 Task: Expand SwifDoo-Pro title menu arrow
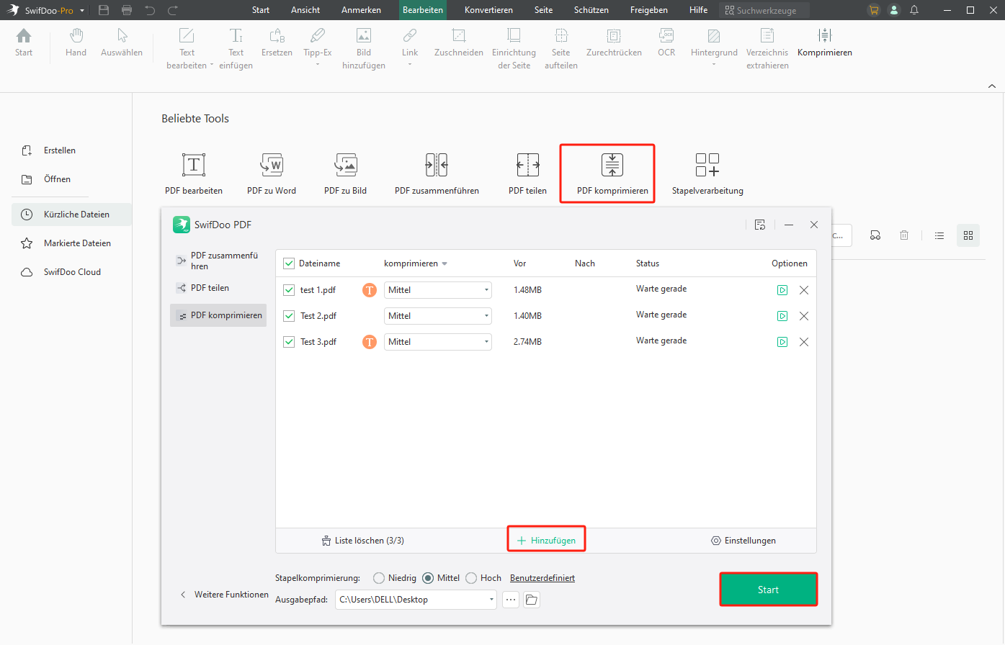pos(82,11)
